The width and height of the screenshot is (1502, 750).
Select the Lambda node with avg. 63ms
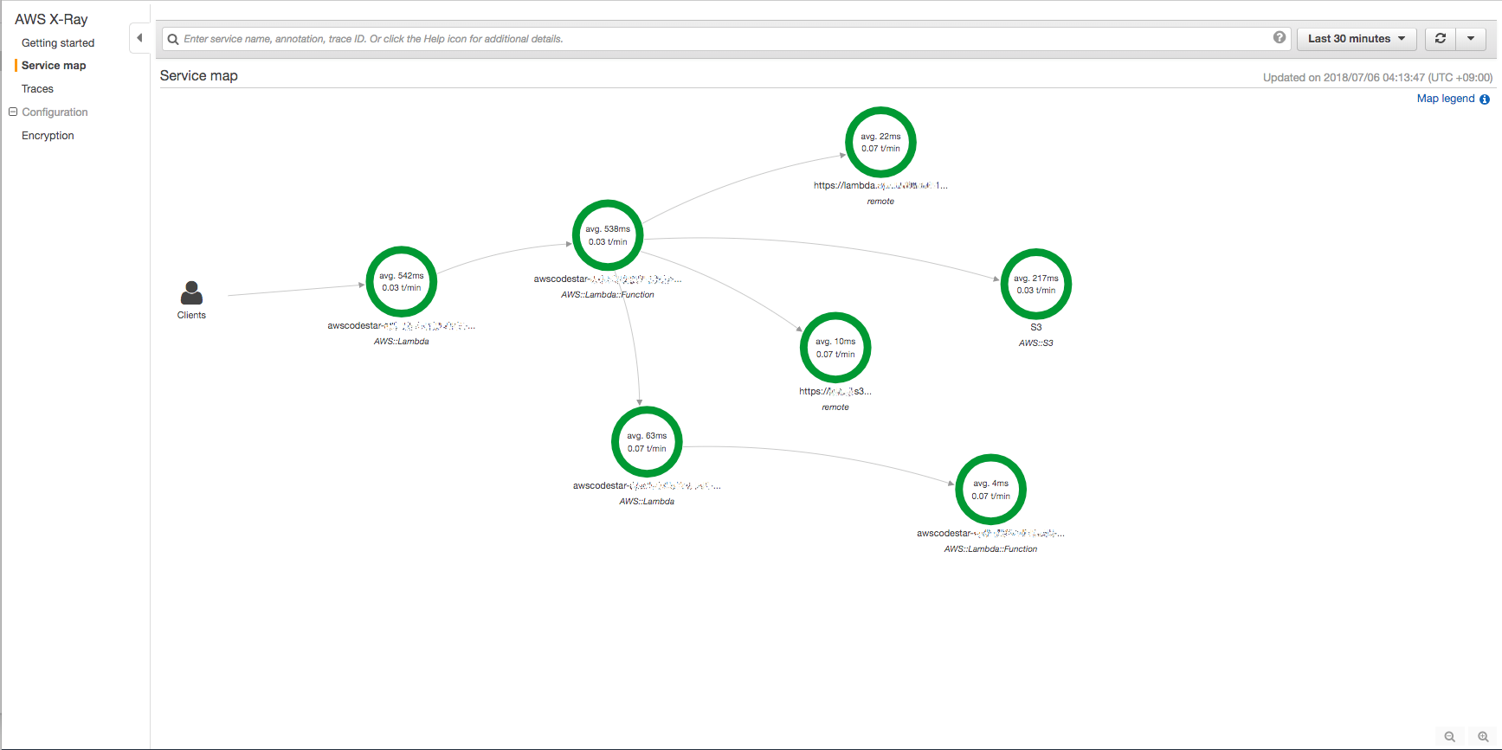point(647,442)
